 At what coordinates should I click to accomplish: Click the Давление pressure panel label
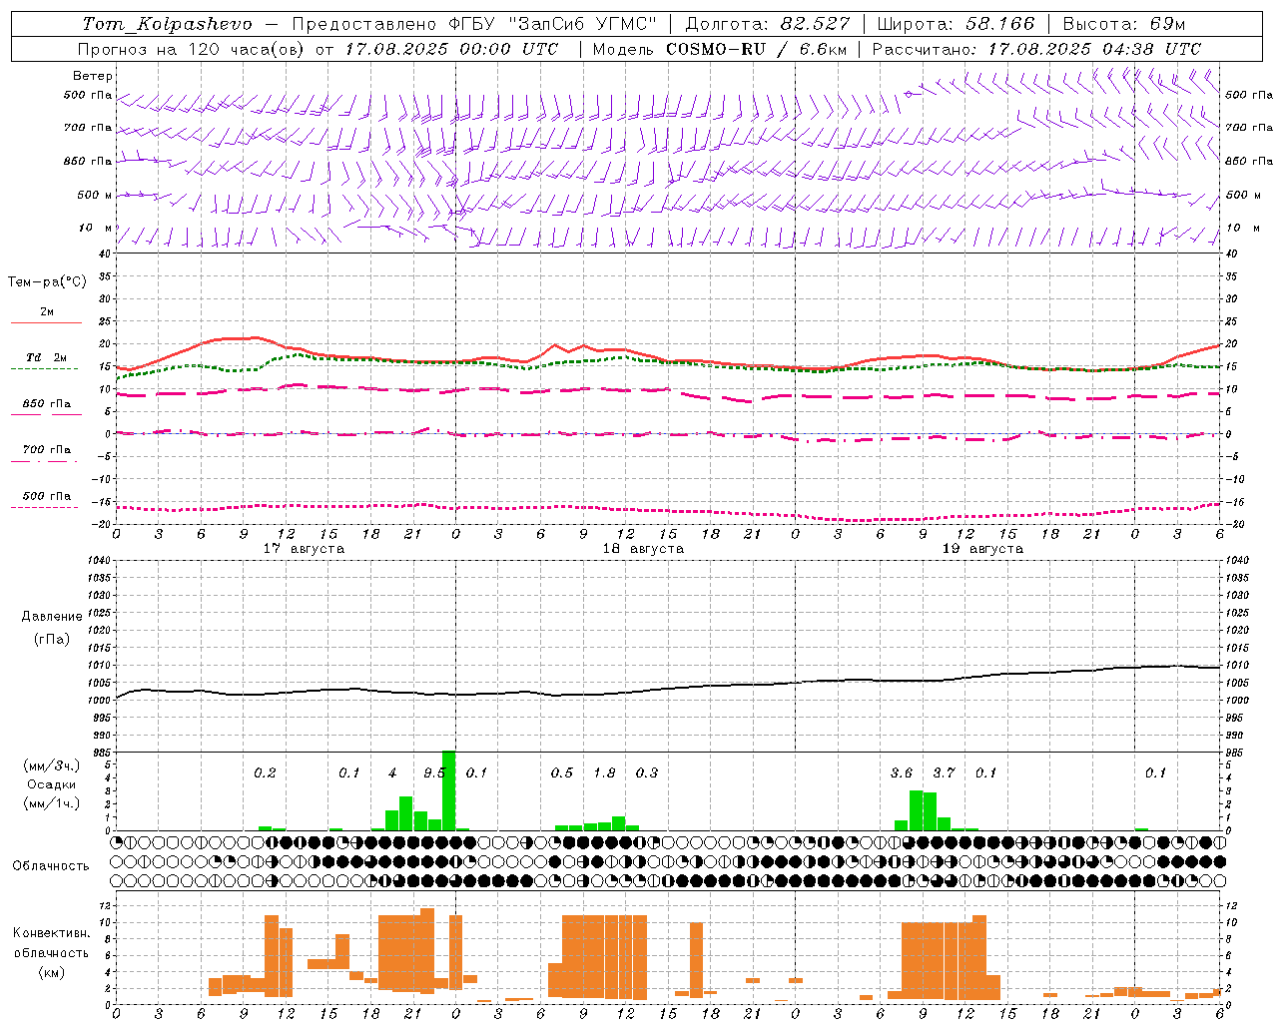(x=52, y=617)
